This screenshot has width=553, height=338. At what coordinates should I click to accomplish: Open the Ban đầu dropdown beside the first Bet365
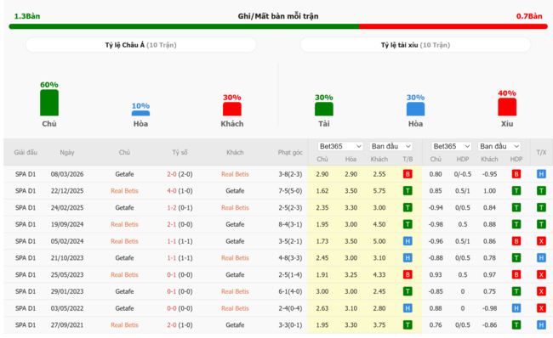click(391, 146)
